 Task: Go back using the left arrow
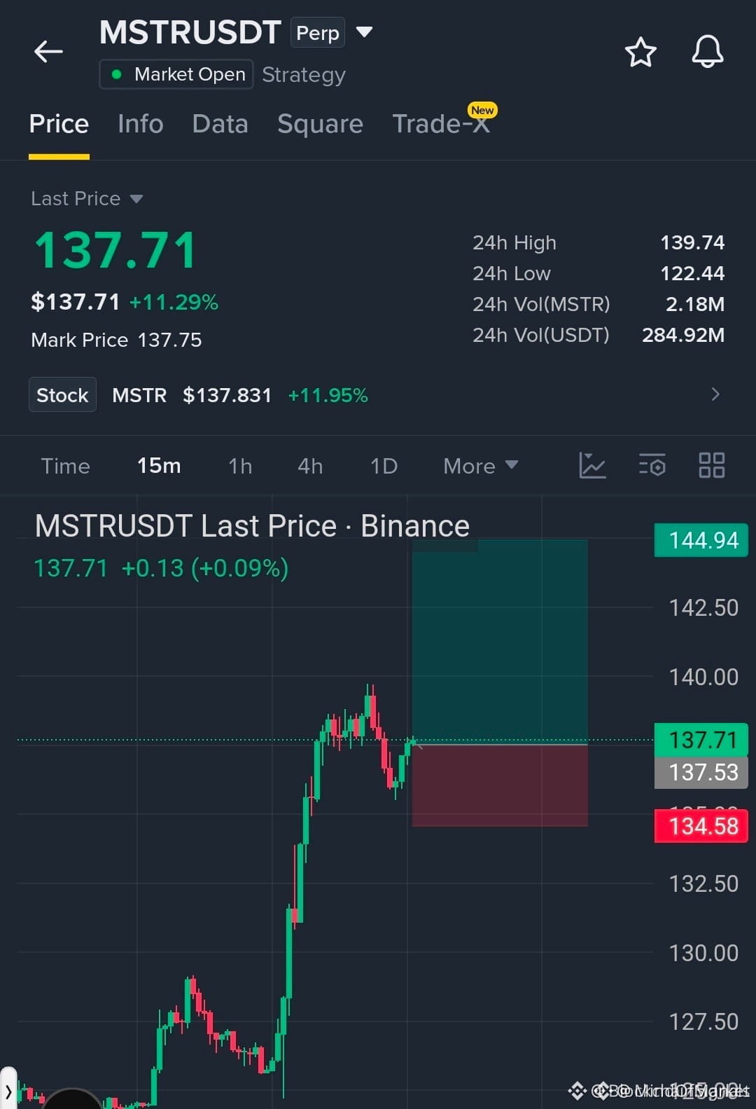[x=48, y=51]
